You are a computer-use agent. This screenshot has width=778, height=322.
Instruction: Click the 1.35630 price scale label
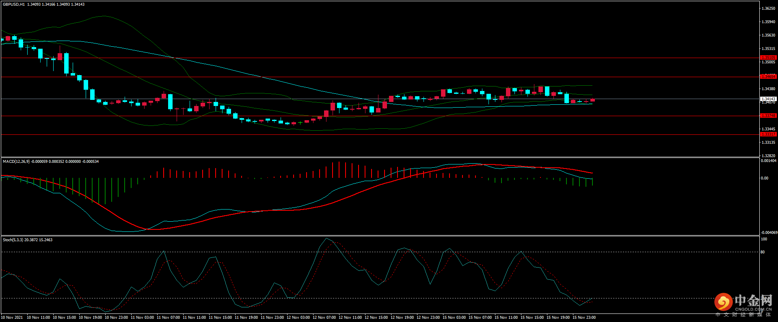coord(768,35)
